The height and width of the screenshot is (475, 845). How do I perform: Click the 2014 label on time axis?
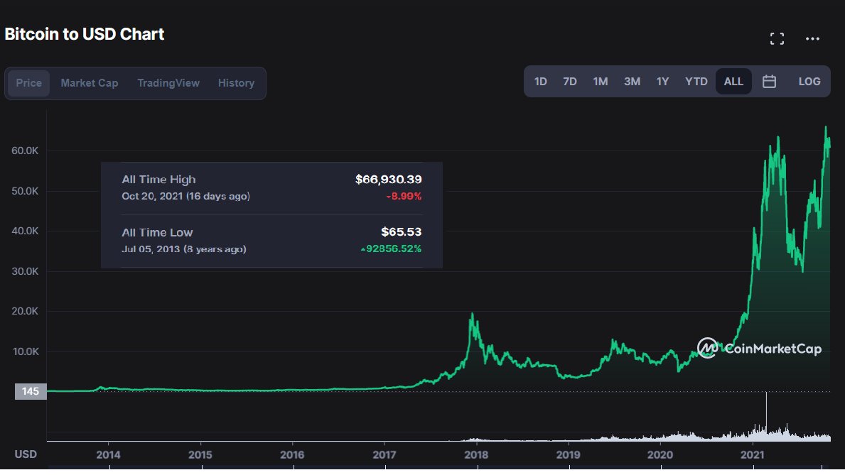pos(108,455)
